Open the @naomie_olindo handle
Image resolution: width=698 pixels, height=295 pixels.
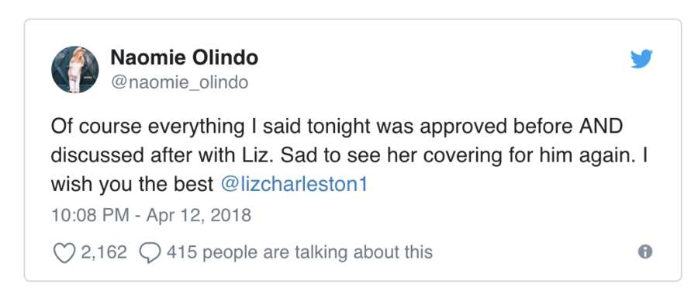coord(179,82)
